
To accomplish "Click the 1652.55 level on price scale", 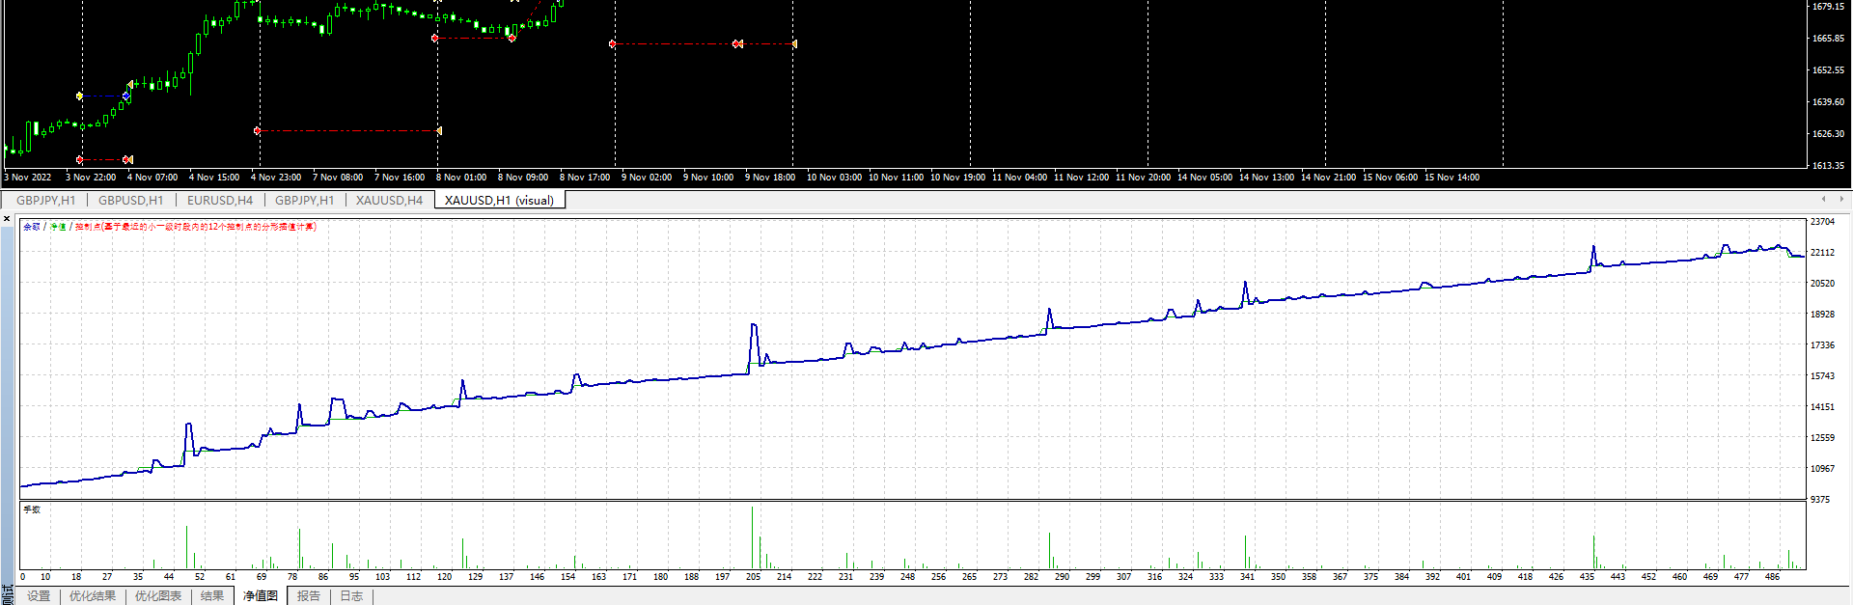I will point(1828,70).
